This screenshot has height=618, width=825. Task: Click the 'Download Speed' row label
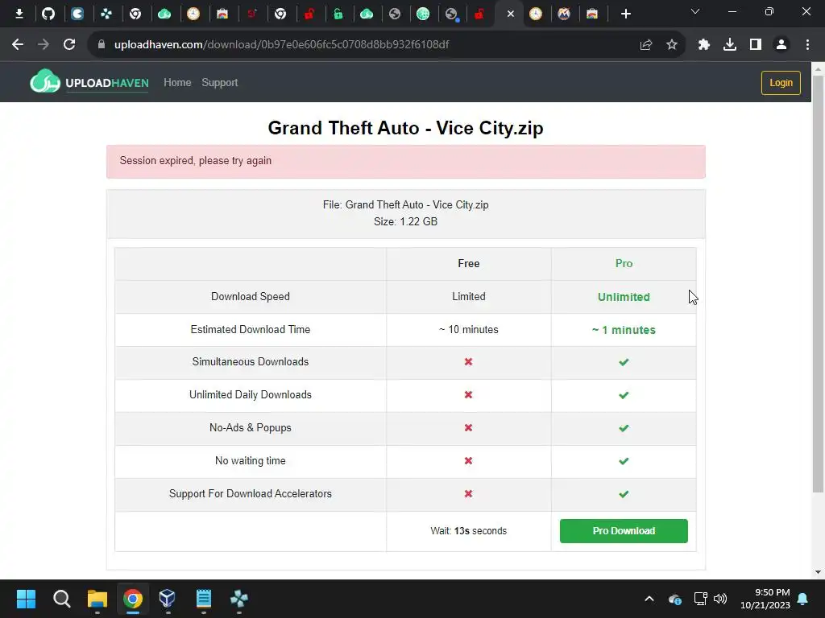pos(251,296)
